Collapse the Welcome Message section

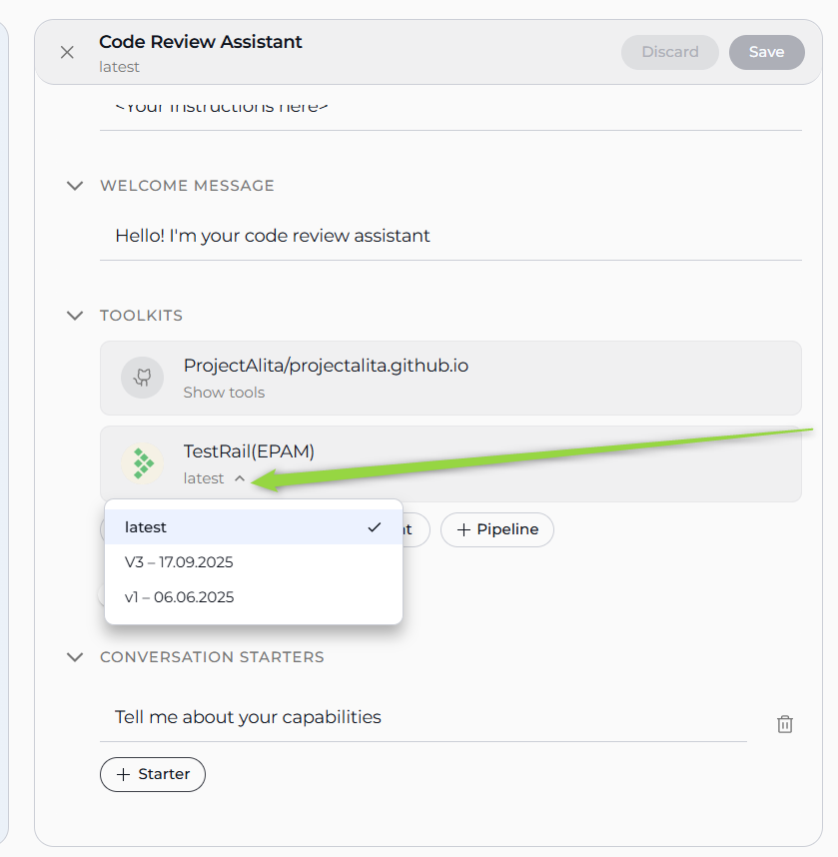click(x=75, y=186)
